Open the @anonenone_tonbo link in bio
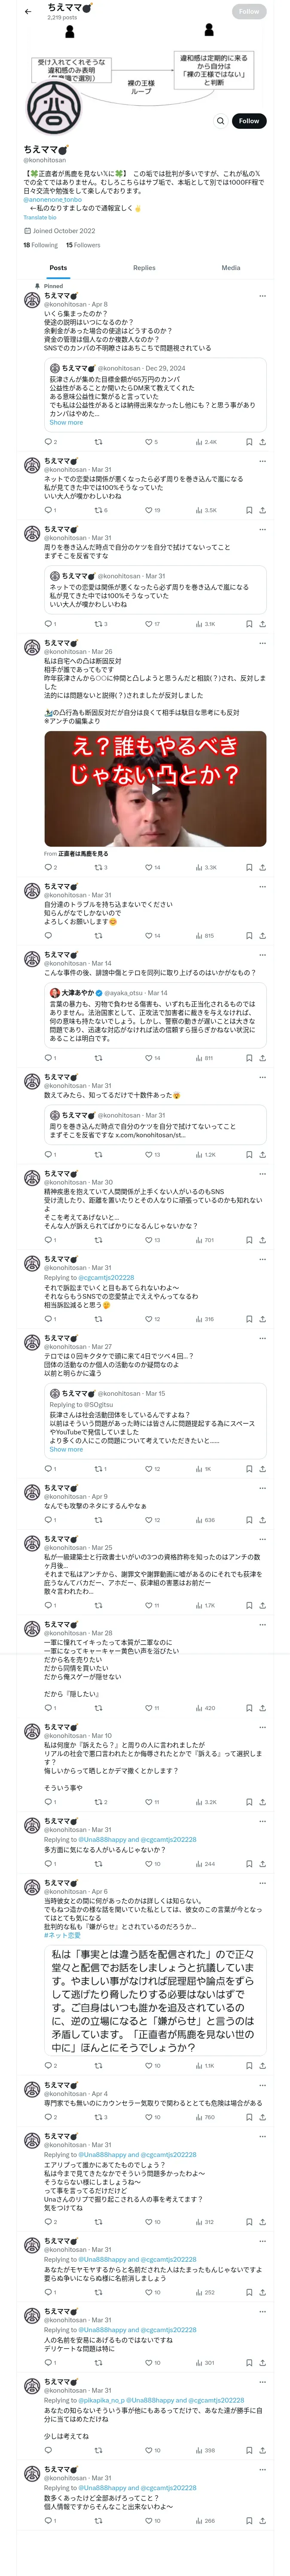Viewport: 290px width, 2576px height. pos(53,199)
